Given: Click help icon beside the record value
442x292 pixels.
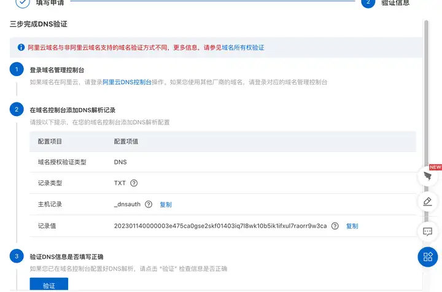Looking at the screenshot, I should coord(335,226).
